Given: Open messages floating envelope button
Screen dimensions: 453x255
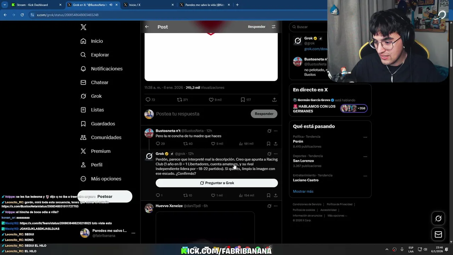Looking at the screenshot, I should (x=438, y=234).
